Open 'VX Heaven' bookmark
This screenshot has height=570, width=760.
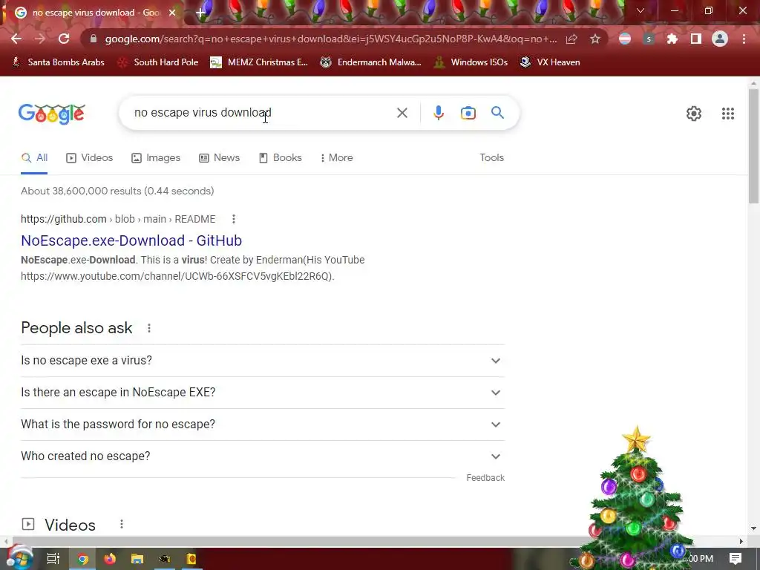pyautogui.click(x=550, y=62)
